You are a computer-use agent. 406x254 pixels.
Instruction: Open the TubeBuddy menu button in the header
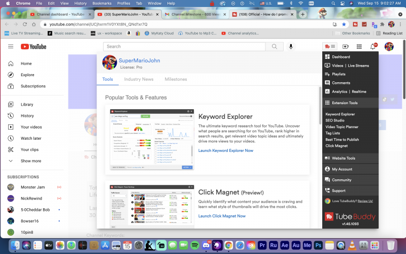pos(330,46)
